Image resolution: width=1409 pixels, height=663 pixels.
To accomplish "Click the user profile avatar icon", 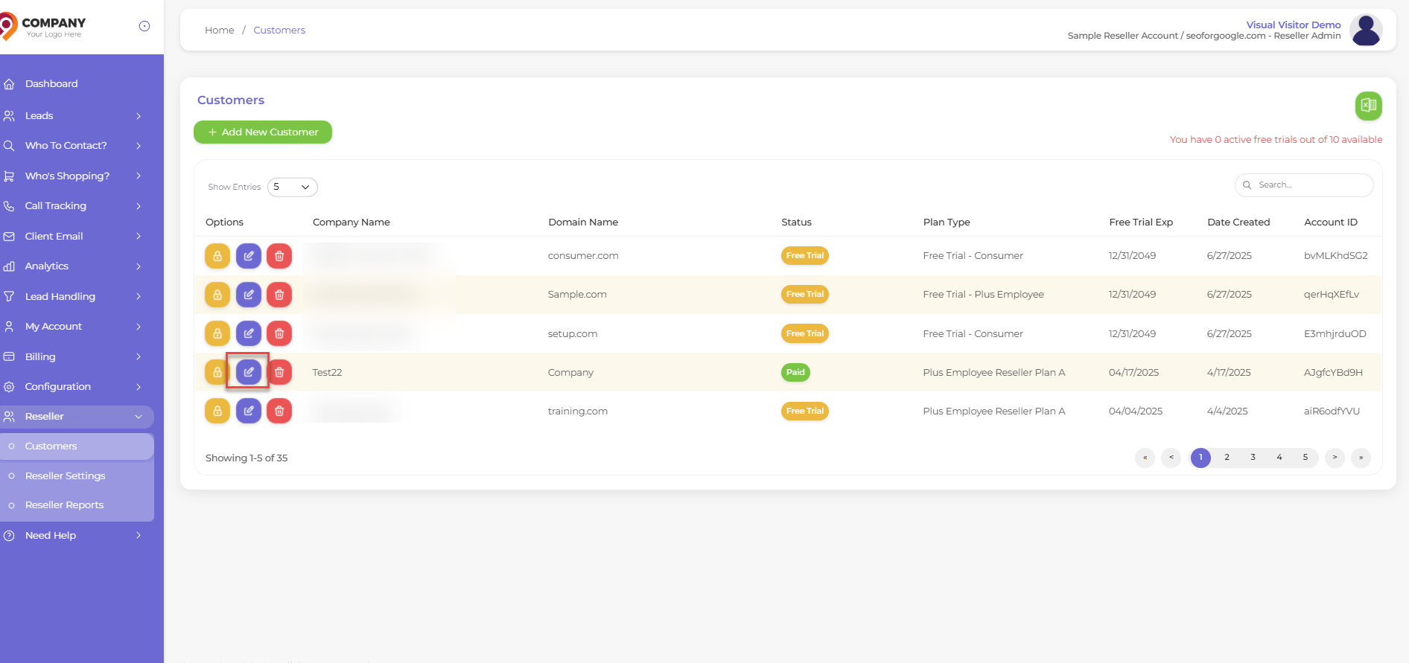I will pos(1366,31).
